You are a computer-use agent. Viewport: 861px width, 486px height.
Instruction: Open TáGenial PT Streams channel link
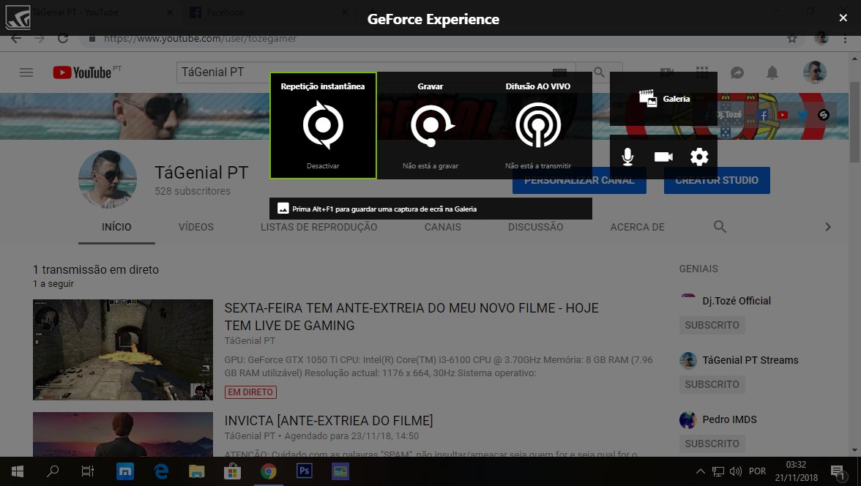(x=750, y=360)
